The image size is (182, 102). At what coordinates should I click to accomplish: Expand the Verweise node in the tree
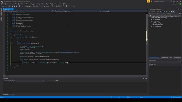tap(152, 21)
